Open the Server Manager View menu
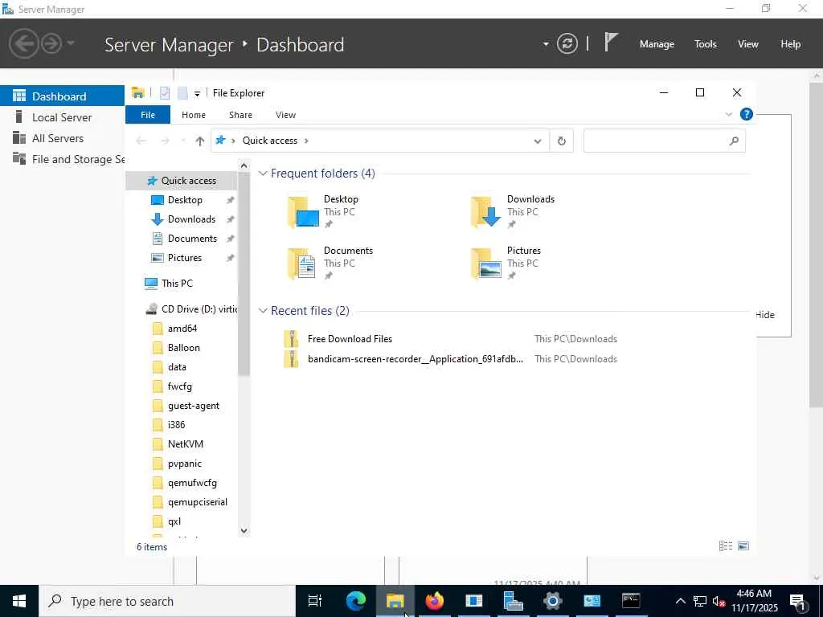This screenshot has height=617, width=823. (748, 44)
